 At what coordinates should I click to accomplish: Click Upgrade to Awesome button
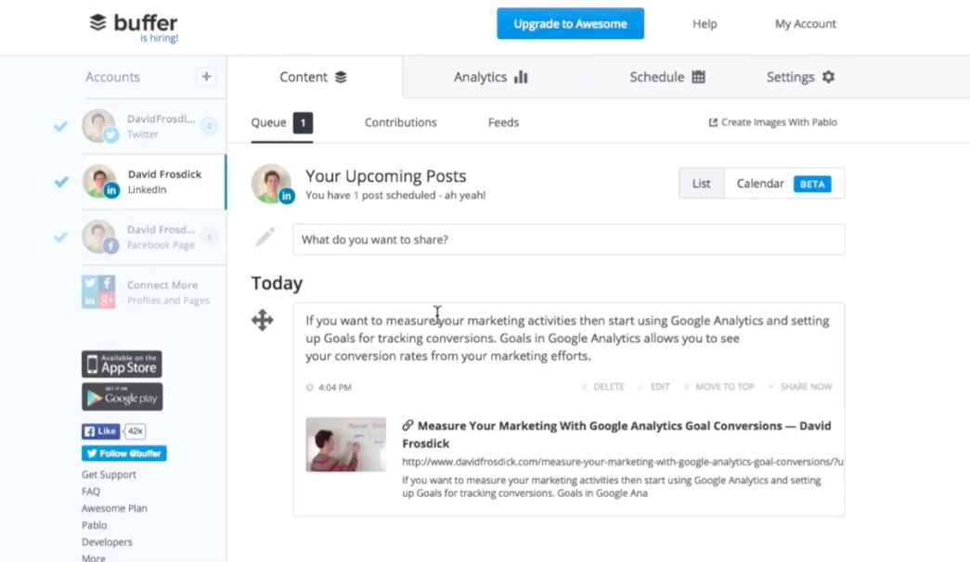tap(570, 24)
